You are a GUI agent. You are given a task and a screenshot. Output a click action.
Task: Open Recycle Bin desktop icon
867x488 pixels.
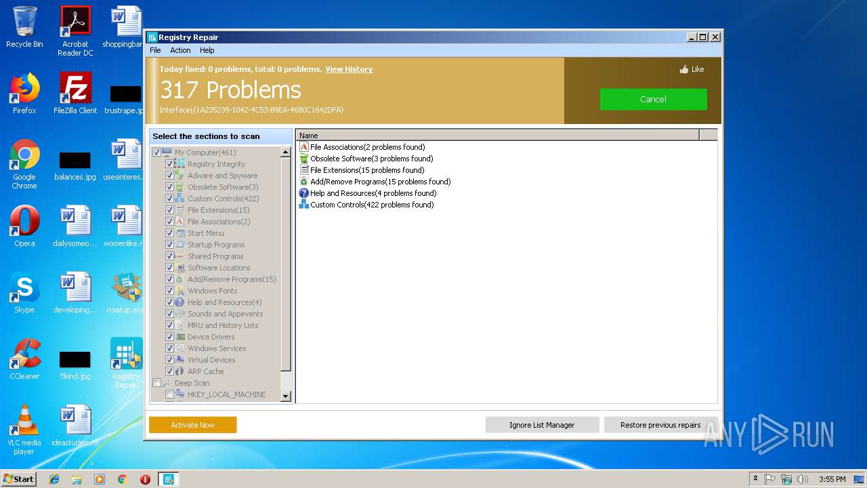click(24, 27)
